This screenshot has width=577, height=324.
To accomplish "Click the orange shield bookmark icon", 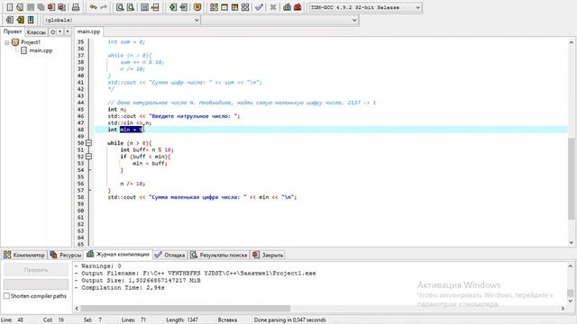I will tap(197, 7).
